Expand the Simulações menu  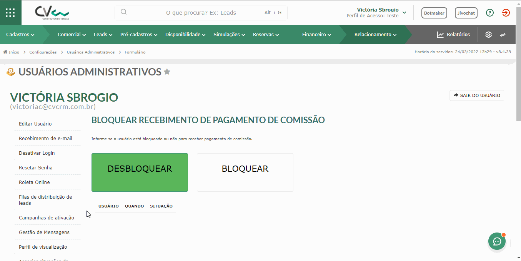click(x=229, y=35)
